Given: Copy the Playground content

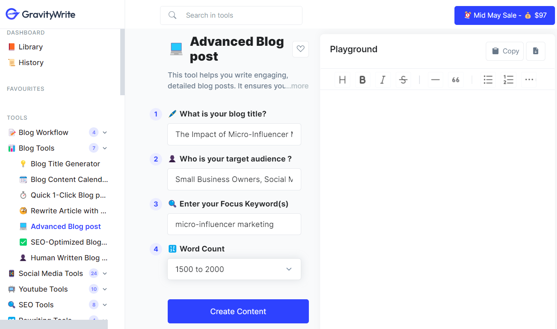Looking at the screenshot, I should click(505, 51).
